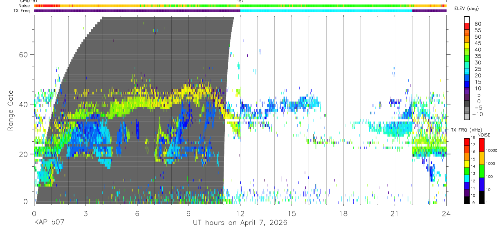Select the x-axis tick label "12"
The image size is (502, 231).
click(240, 213)
